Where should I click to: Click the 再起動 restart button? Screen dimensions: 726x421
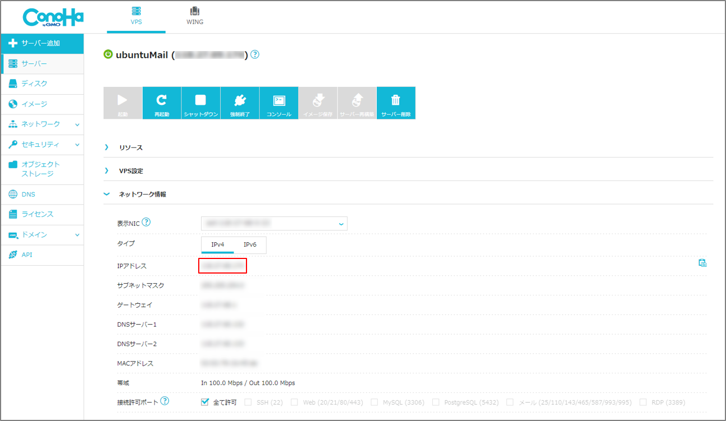(x=162, y=103)
